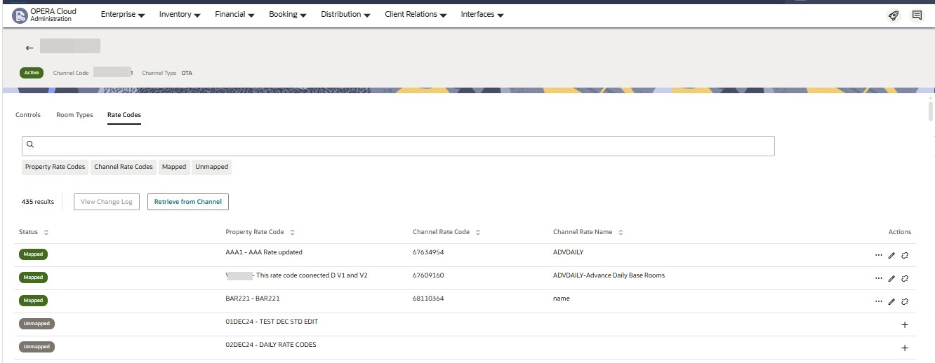The width and height of the screenshot is (935, 363).
Task: Edit the AAA1 rate code mapping
Action: [891, 256]
